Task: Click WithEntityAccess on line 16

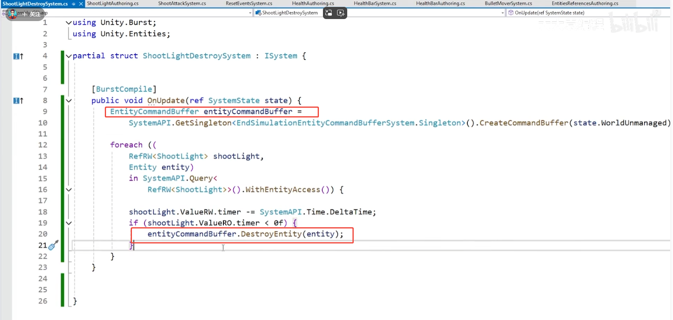Action: click(283, 190)
